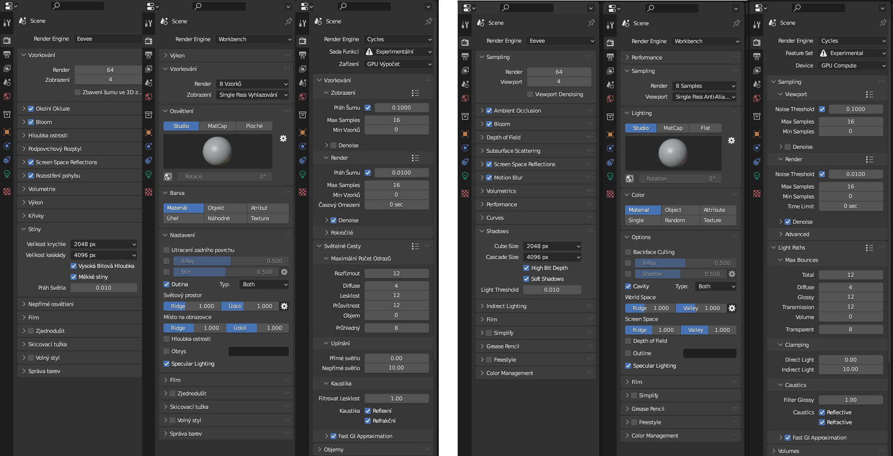This screenshot has width=893, height=456.
Task: Select MatCap lighting tab in English Workbench
Action: [673, 128]
